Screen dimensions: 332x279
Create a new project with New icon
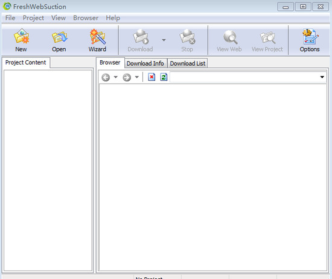[21, 40]
